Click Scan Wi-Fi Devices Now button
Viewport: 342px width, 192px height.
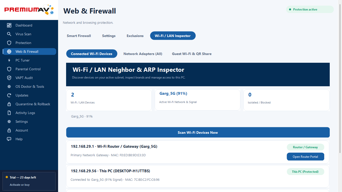198,132
